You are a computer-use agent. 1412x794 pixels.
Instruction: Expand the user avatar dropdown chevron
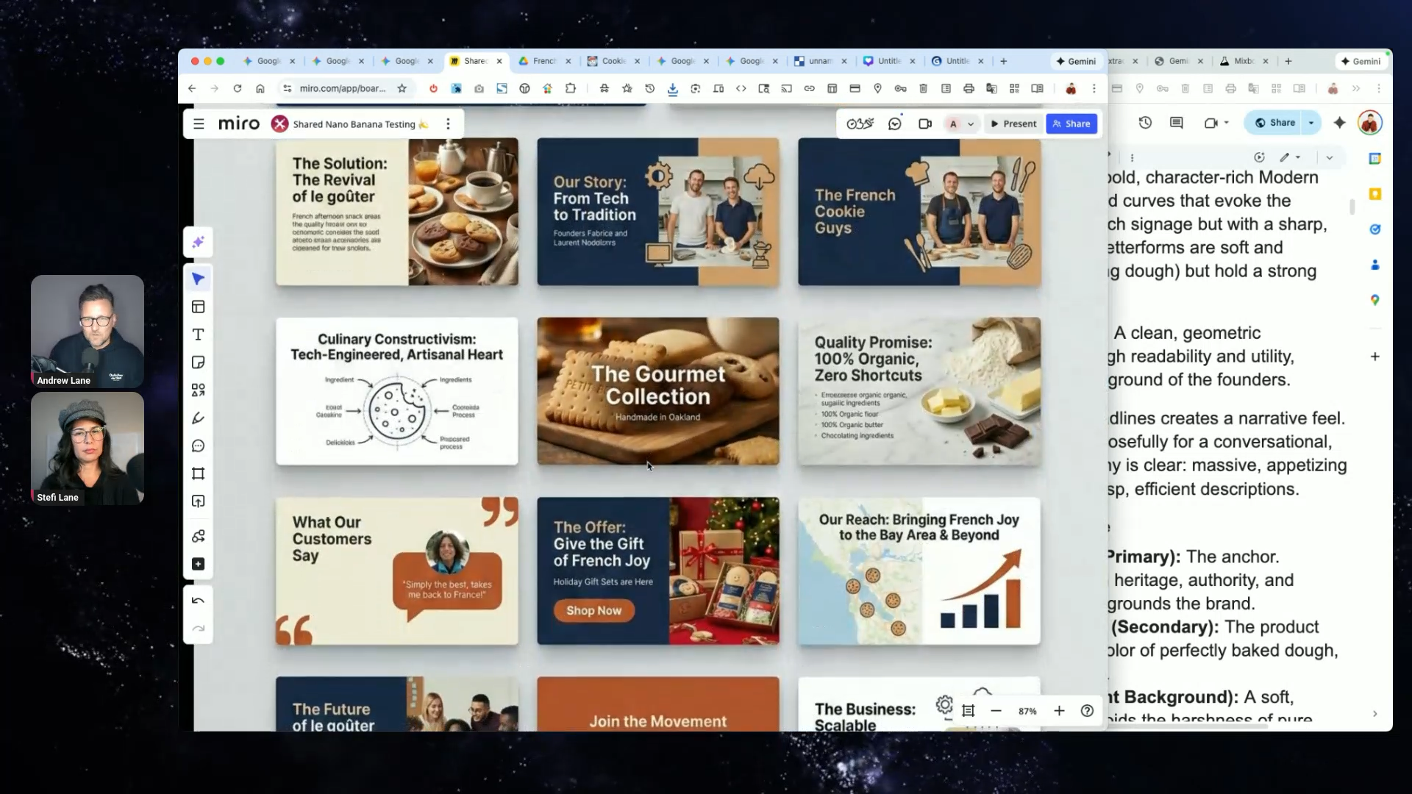click(971, 124)
